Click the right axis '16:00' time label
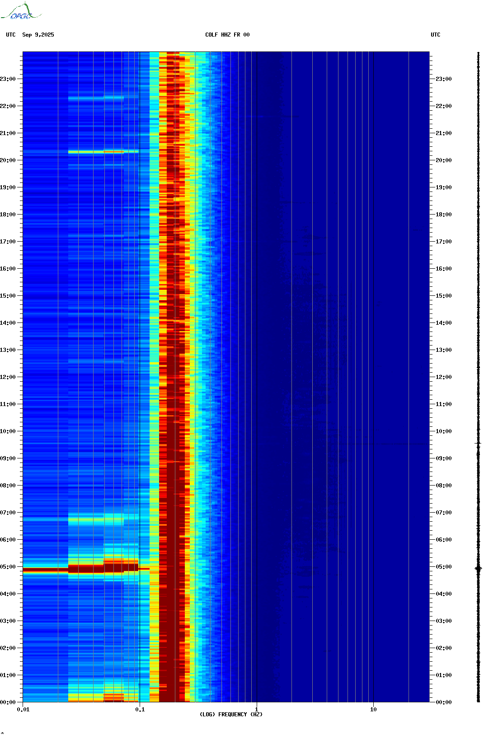 (443, 269)
